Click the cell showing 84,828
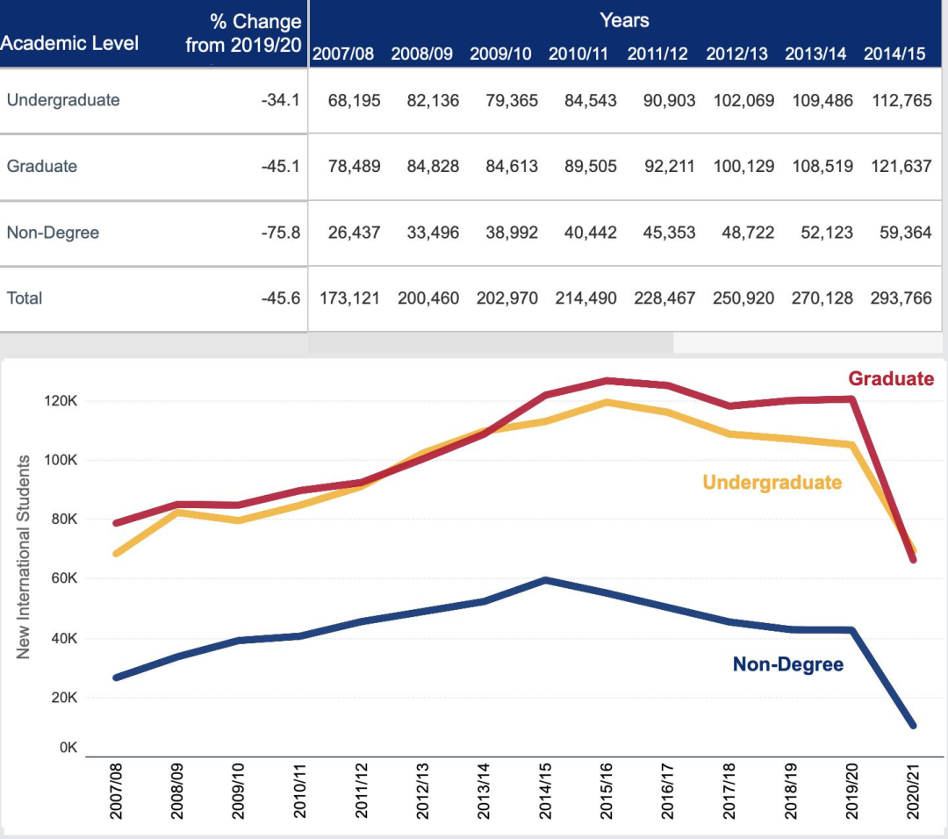Viewport: 948px width, 839px height. [x=433, y=166]
